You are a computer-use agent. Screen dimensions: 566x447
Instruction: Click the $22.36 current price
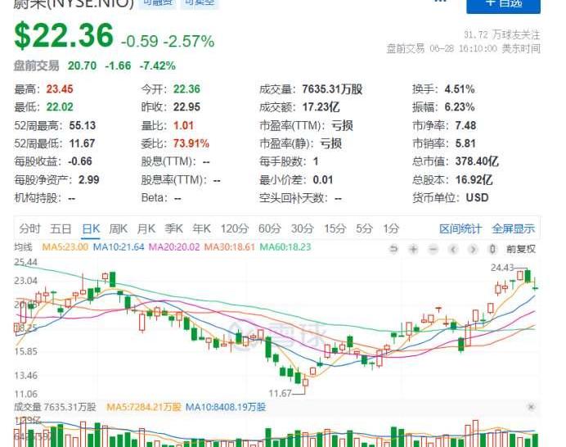[x=64, y=35]
